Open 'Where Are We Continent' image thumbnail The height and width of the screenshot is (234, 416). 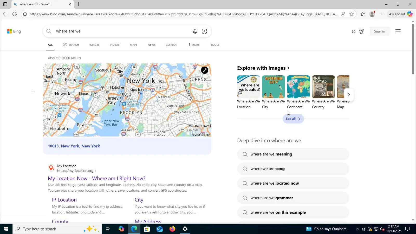298,87
